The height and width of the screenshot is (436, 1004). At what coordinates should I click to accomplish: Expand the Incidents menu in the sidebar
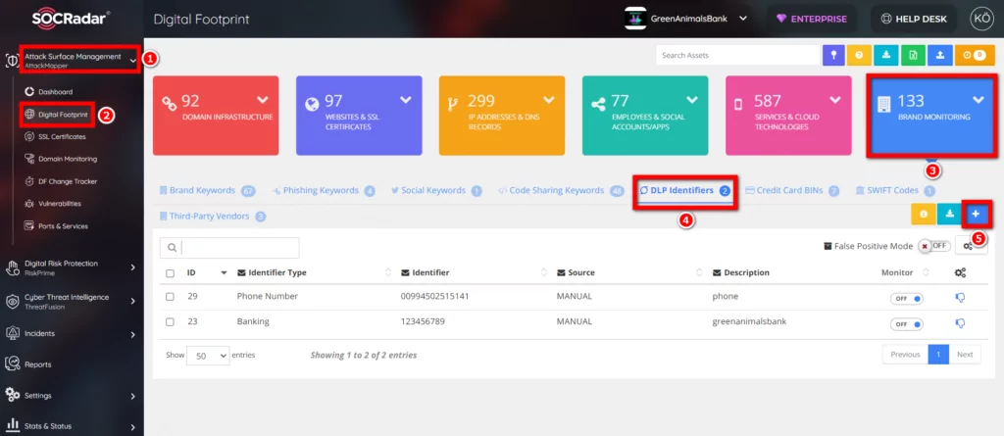point(72,333)
